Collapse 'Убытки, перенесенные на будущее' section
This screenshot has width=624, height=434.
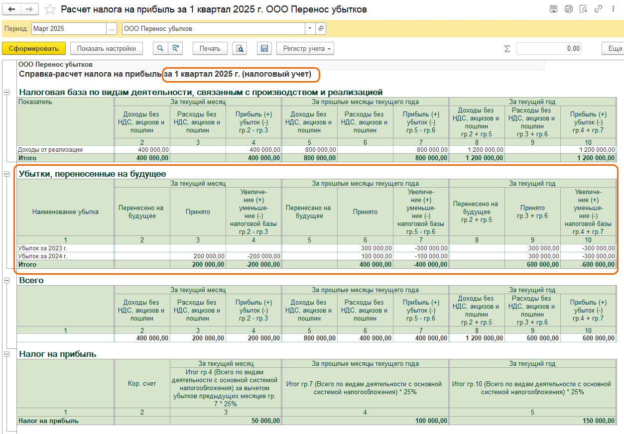[x=7, y=174]
